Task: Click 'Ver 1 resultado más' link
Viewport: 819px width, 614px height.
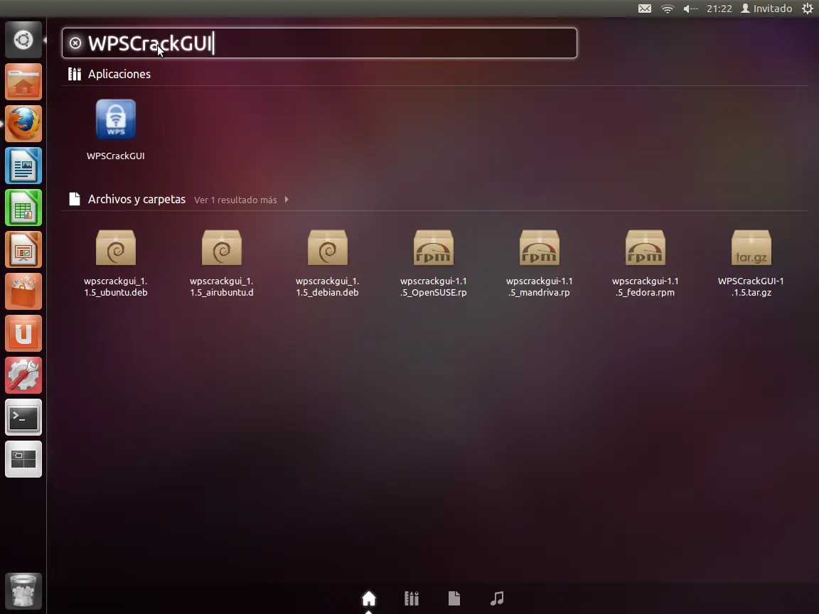Action: click(x=235, y=200)
